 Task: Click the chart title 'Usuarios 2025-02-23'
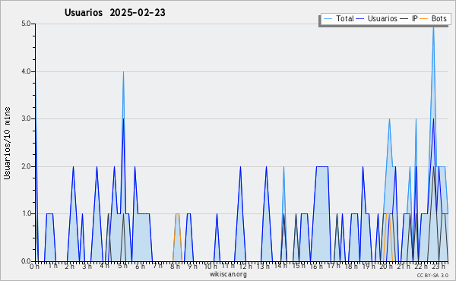(115, 13)
